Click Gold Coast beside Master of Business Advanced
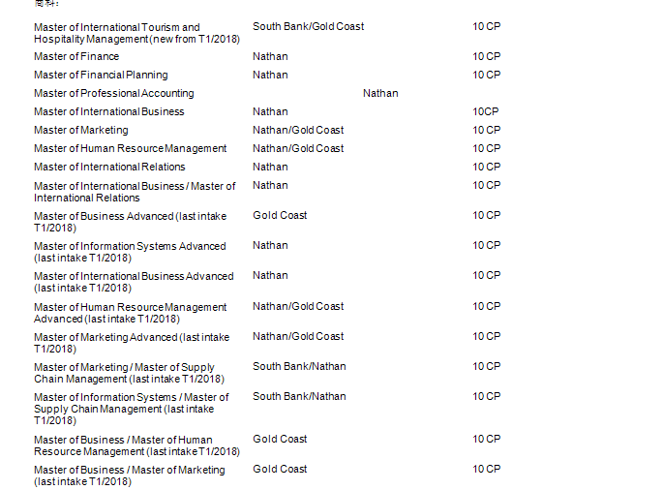Viewport: 663px width, 490px height. click(280, 215)
